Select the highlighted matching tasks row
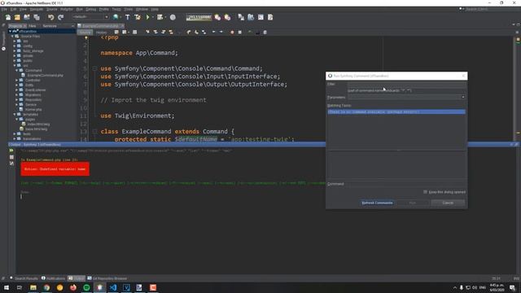 click(x=396, y=112)
